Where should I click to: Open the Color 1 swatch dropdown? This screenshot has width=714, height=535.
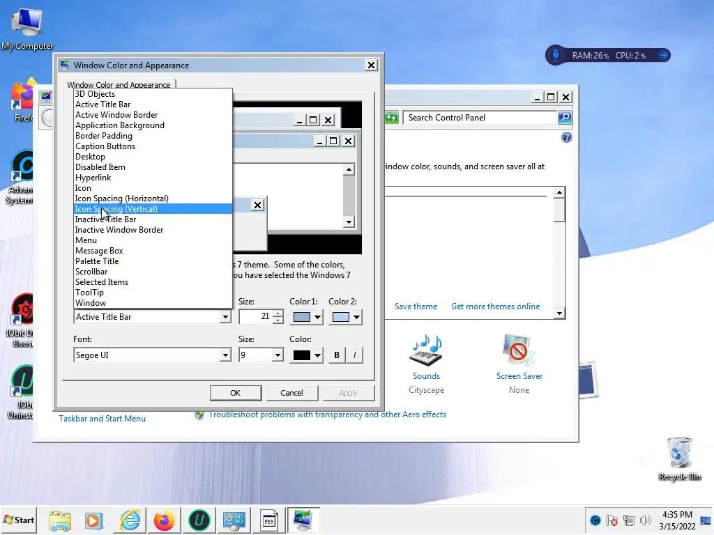coord(306,317)
